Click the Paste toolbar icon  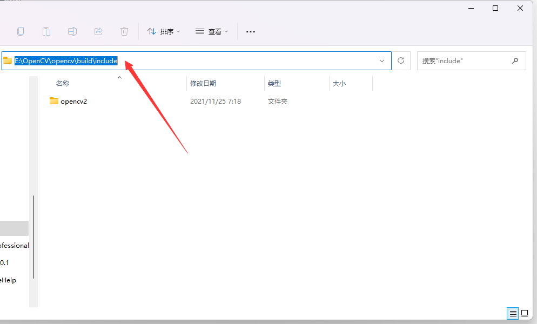click(x=46, y=31)
